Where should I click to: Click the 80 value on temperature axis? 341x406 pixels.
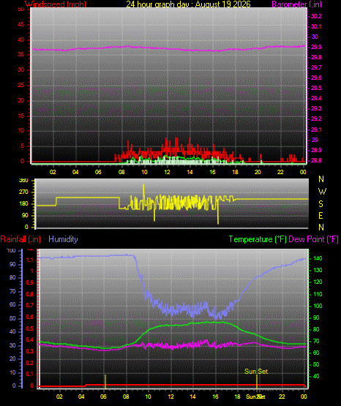tap(316, 329)
